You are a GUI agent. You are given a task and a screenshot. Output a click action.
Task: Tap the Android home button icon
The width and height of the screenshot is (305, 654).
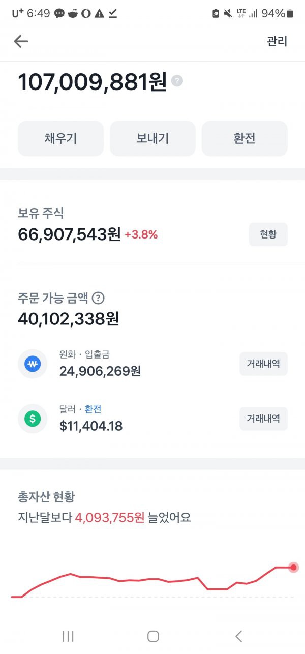153,636
